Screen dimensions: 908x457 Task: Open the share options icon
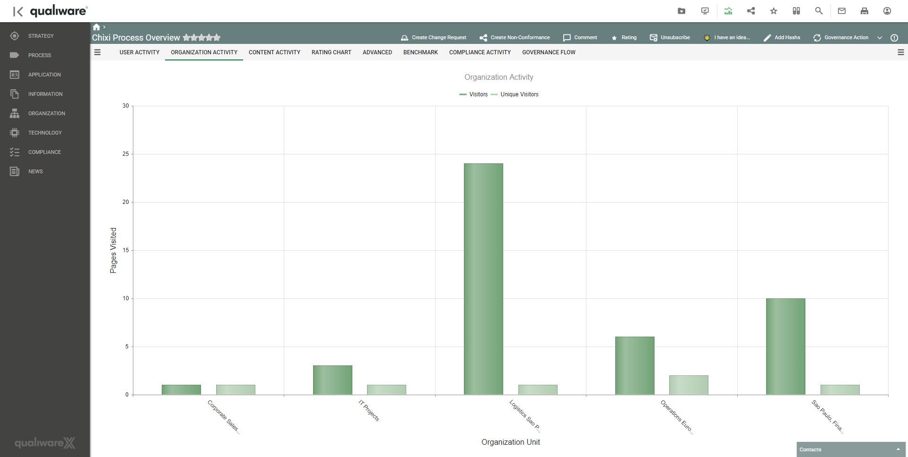[751, 10]
